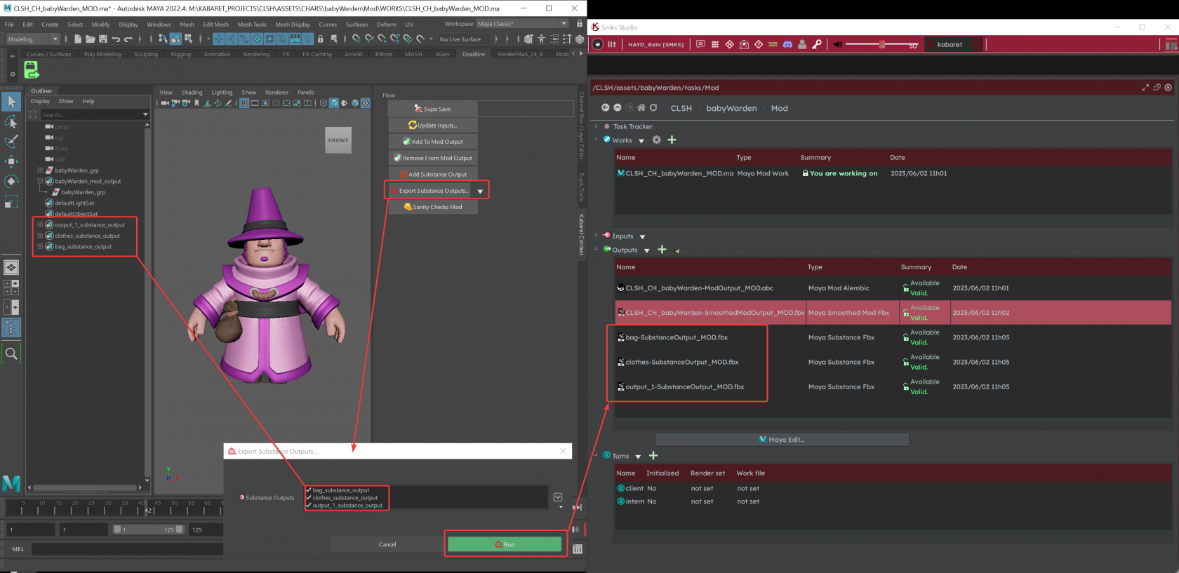Click Add To Mod Output button

(433, 142)
